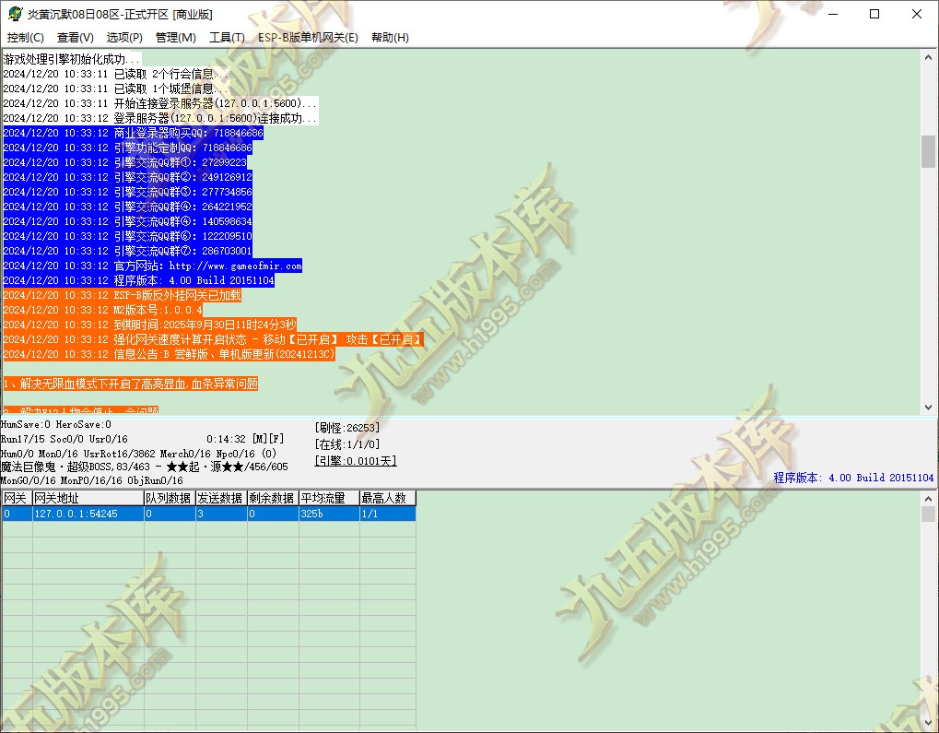939x733 pixels.
Task: Click the log panel scrollbar thumb
Action: (928, 151)
